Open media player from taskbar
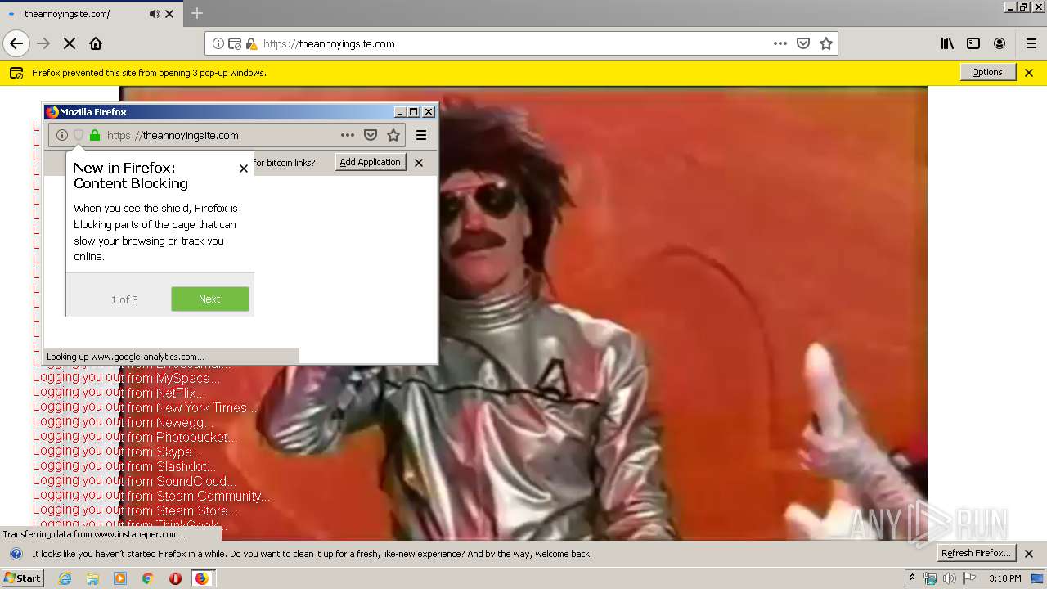Image resolution: width=1047 pixels, height=589 pixels. pos(120,578)
